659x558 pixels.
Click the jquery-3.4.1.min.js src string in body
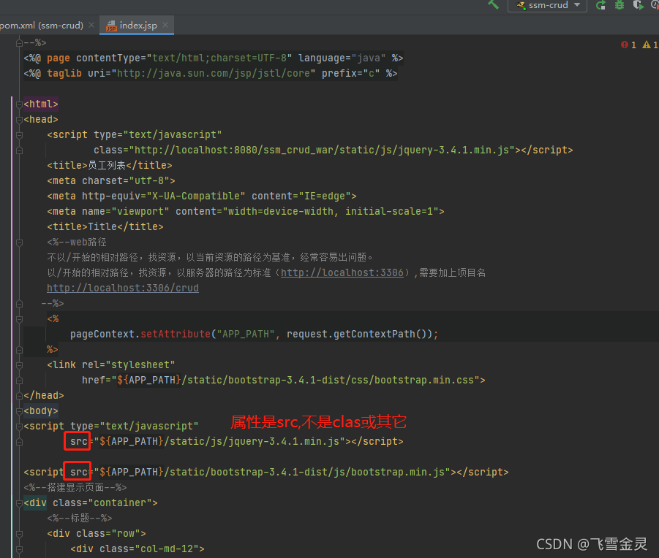click(219, 441)
